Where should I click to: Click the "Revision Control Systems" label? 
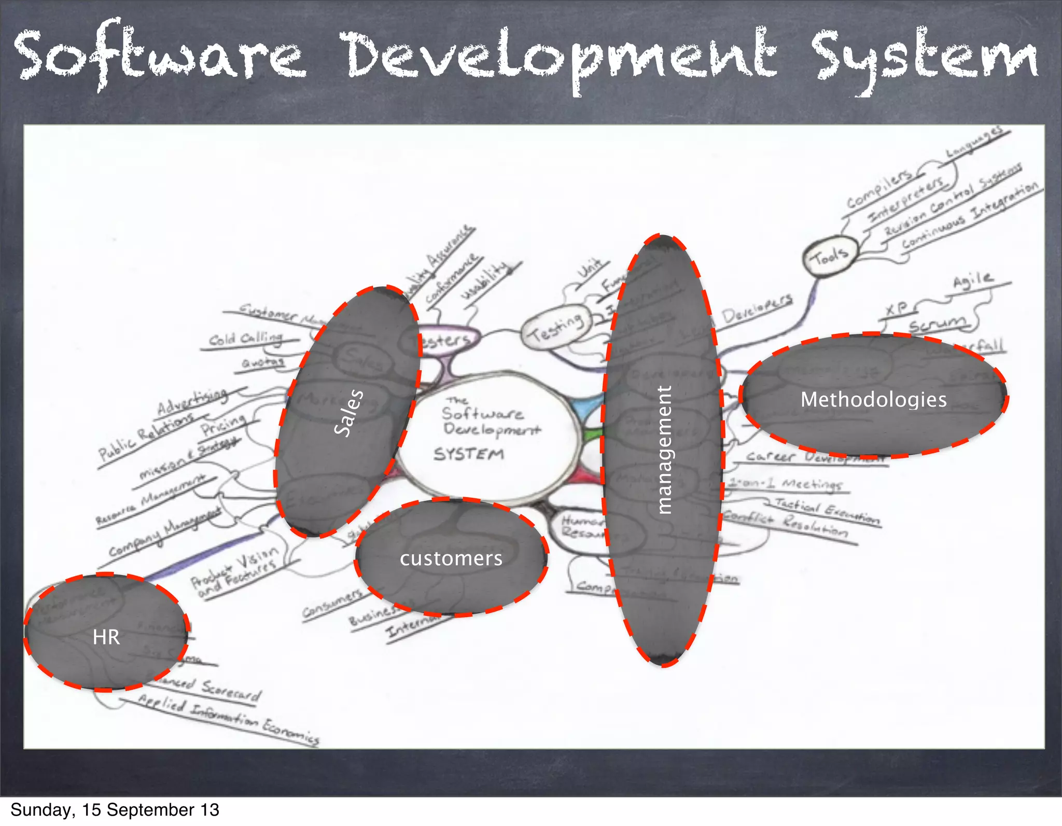953,199
